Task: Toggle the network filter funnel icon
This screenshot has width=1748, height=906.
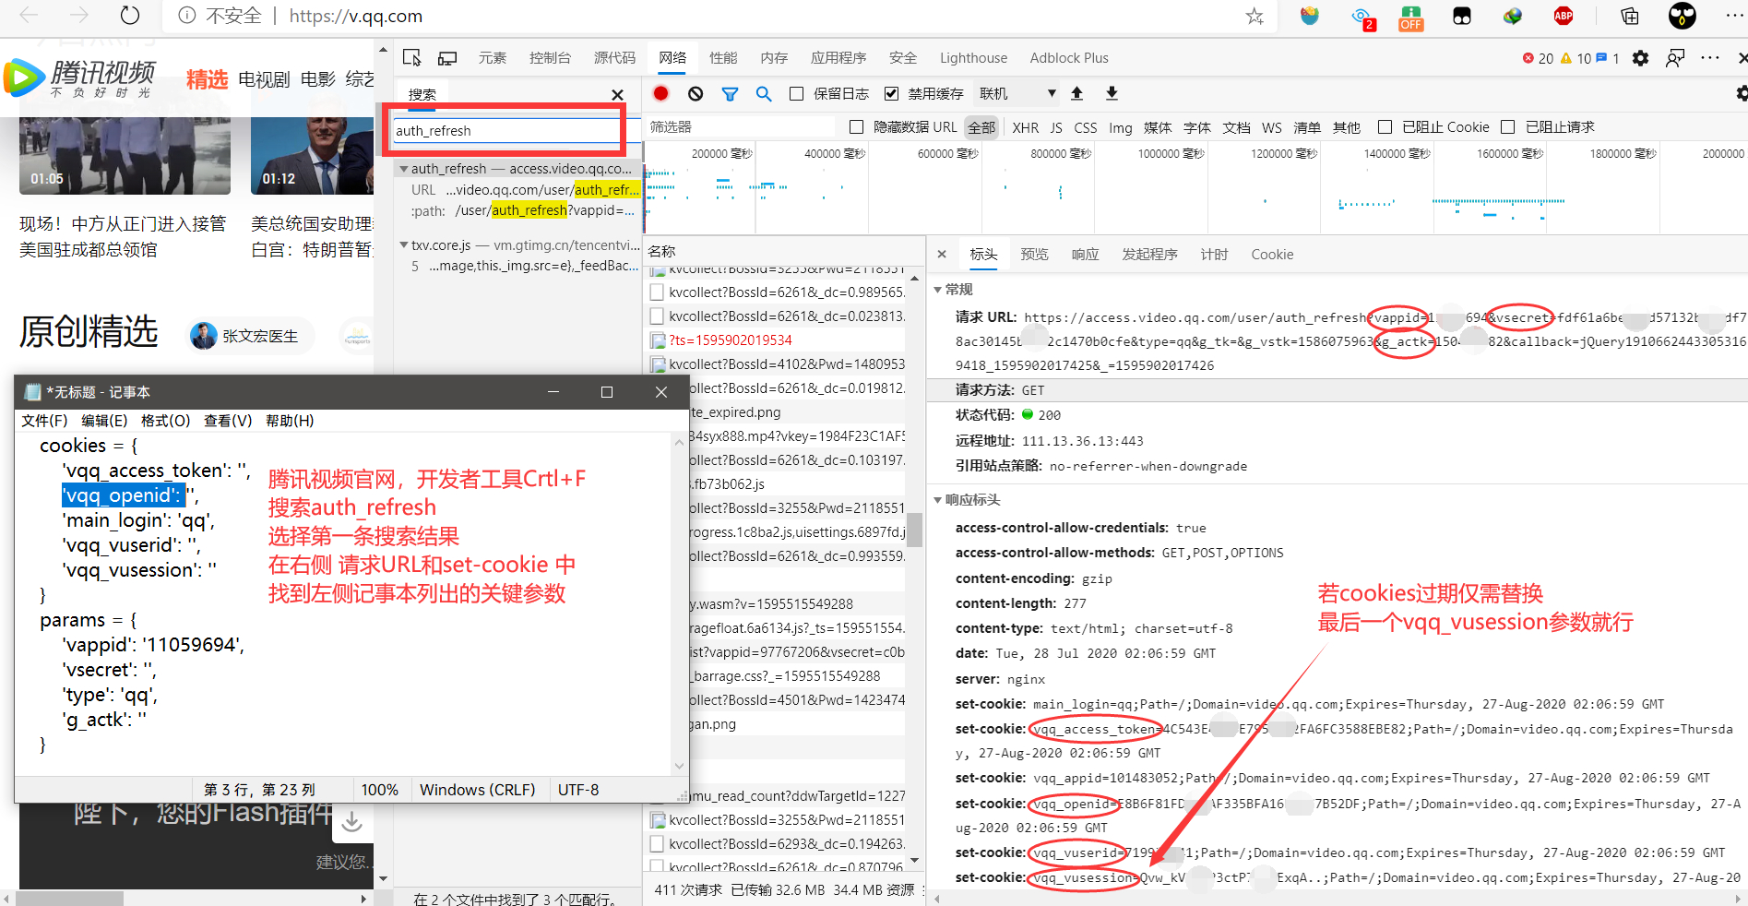Action: (x=730, y=93)
